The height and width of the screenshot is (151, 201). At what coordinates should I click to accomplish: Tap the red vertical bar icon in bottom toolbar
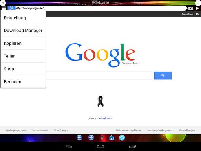pyautogui.click(x=102, y=138)
